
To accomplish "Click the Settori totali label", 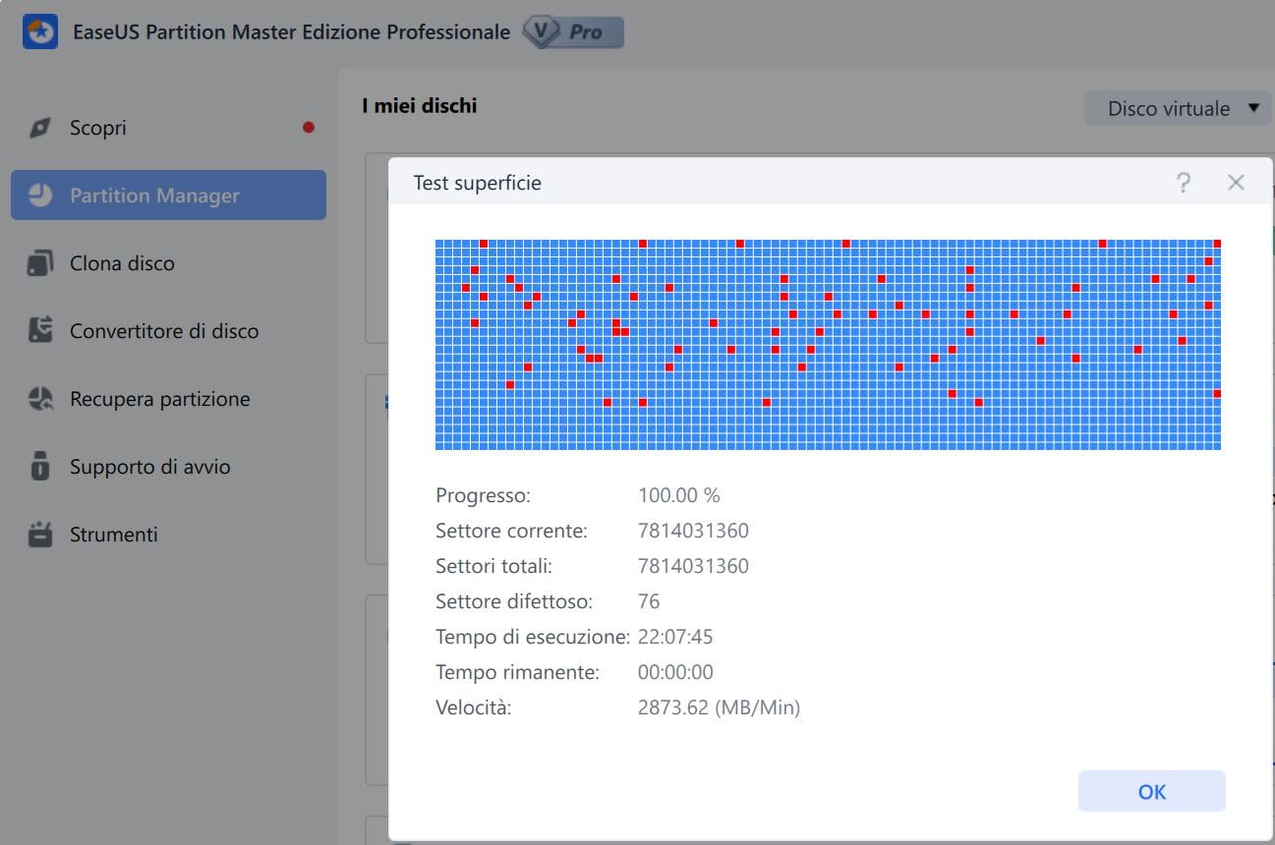I will point(493,566).
